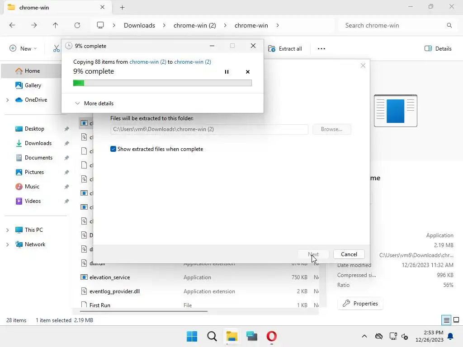
Task: Navigate up one folder level
Action: click(55, 25)
